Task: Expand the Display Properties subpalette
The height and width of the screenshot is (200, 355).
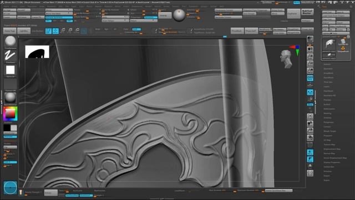Action: pos(332,162)
